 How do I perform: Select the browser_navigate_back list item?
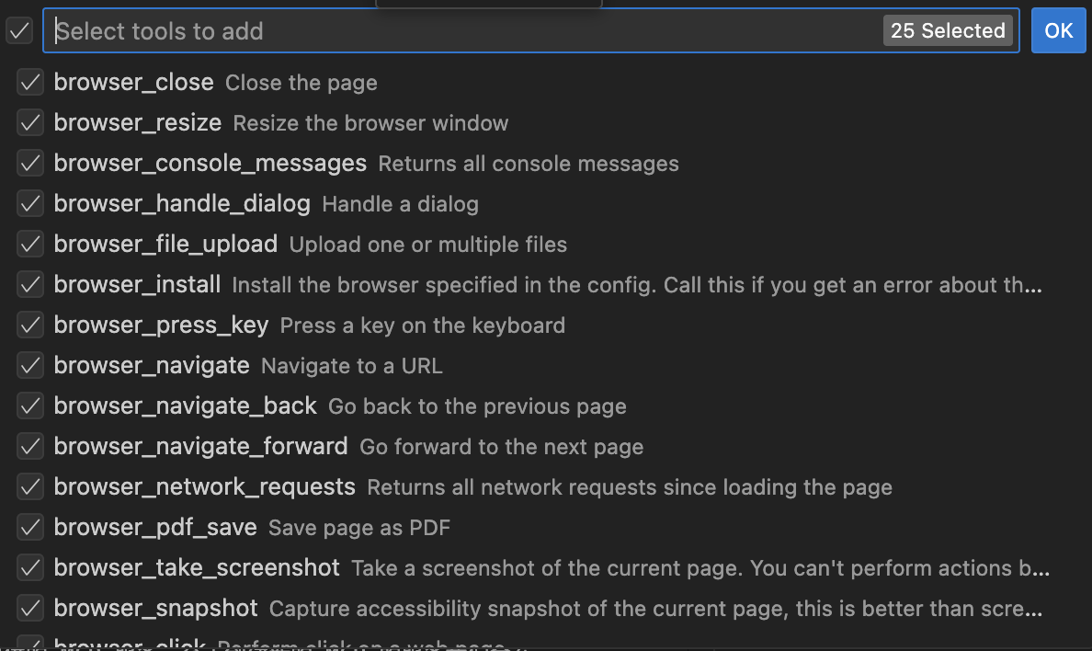tap(546, 405)
